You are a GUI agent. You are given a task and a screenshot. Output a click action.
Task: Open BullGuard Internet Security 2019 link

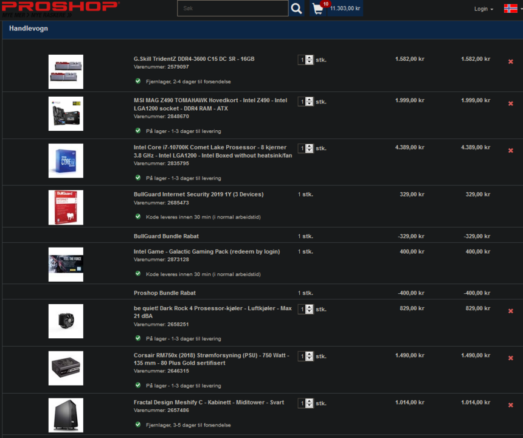pyautogui.click(x=198, y=194)
